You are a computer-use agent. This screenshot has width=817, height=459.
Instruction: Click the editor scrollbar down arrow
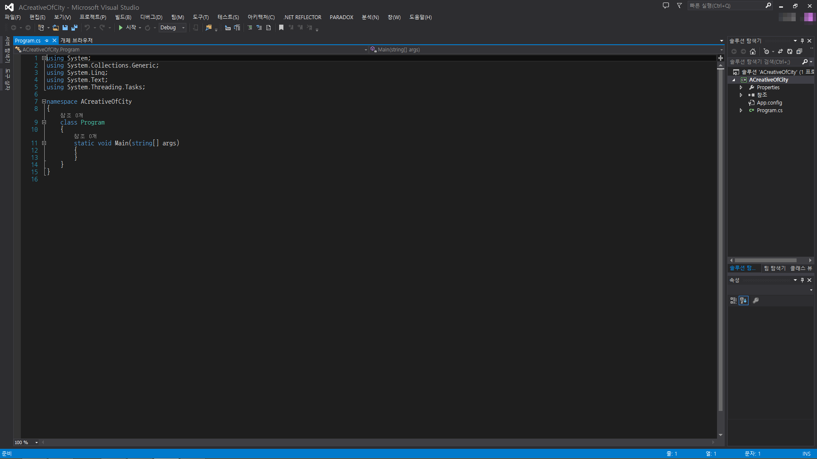(720, 435)
